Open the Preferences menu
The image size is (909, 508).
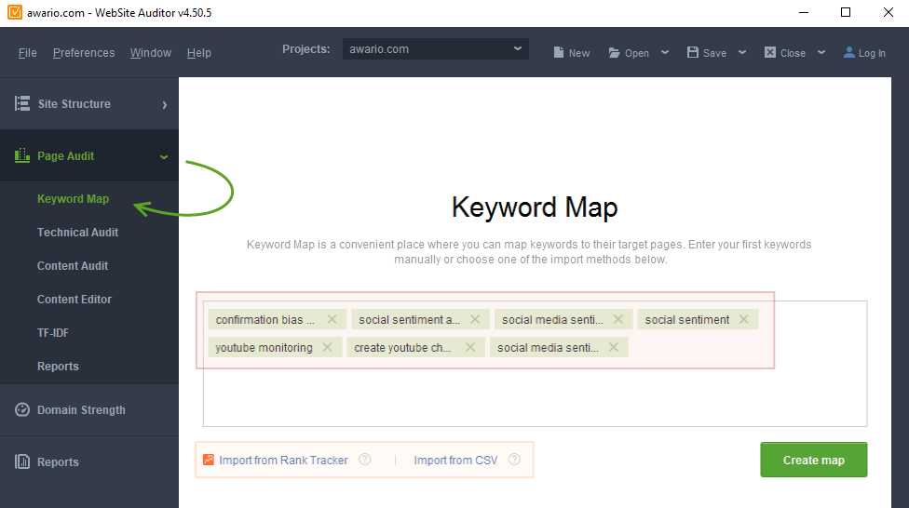point(84,53)
